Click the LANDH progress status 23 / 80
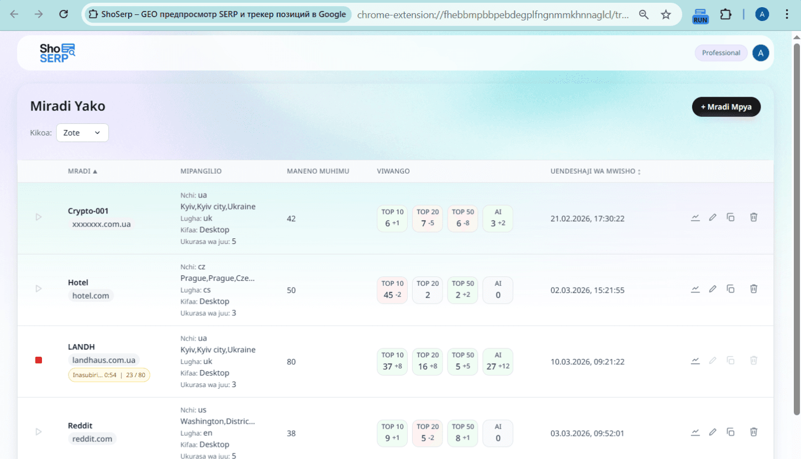Screen dimensions: 801x459 click(109, 375)
